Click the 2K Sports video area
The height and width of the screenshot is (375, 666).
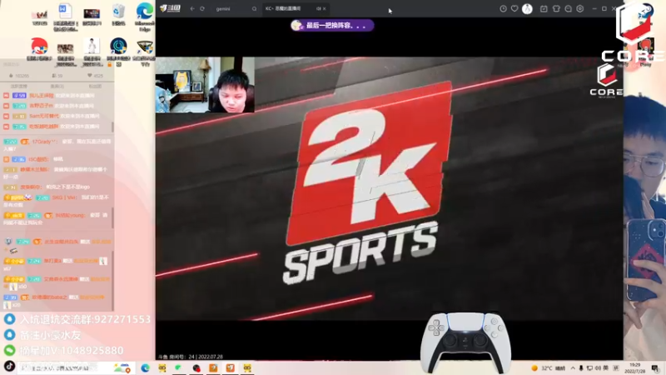pos(390,187)
